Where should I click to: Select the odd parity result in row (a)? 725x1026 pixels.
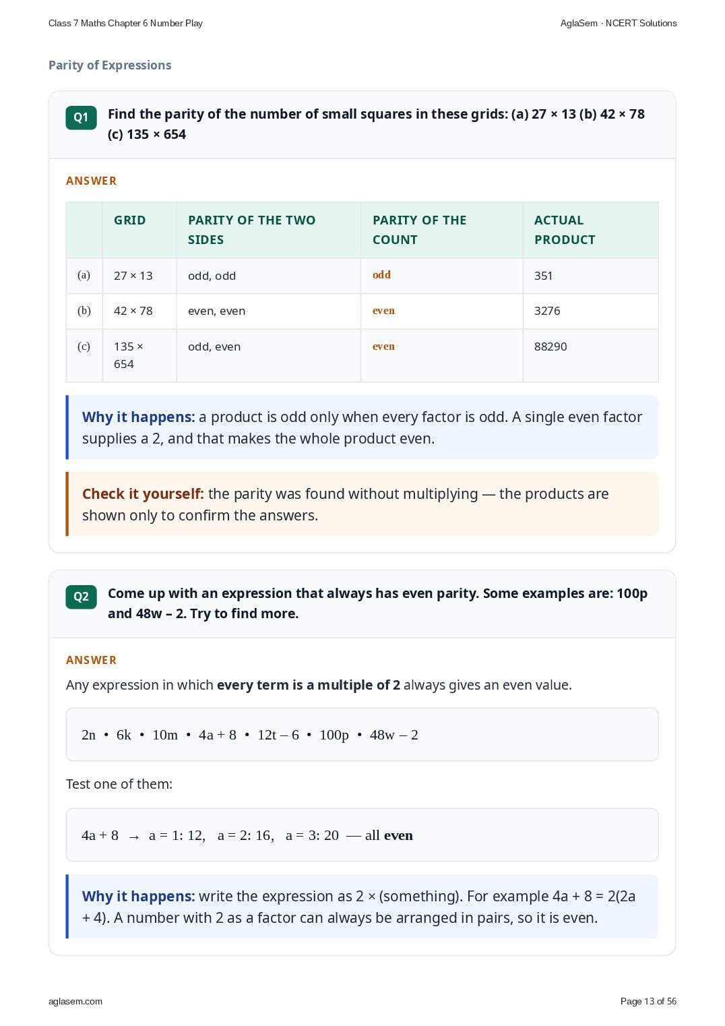tap(381, 275)
